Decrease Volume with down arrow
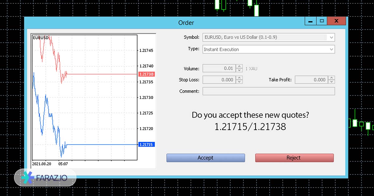 pyautogui.click(x=239, y=70)
